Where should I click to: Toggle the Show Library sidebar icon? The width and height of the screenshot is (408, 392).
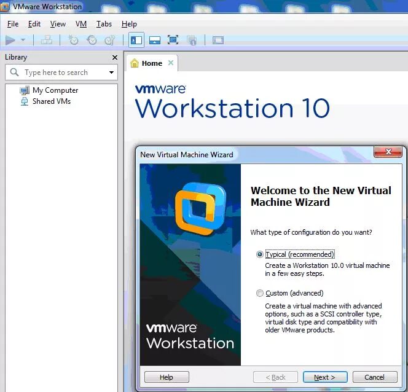click(136, 40)
